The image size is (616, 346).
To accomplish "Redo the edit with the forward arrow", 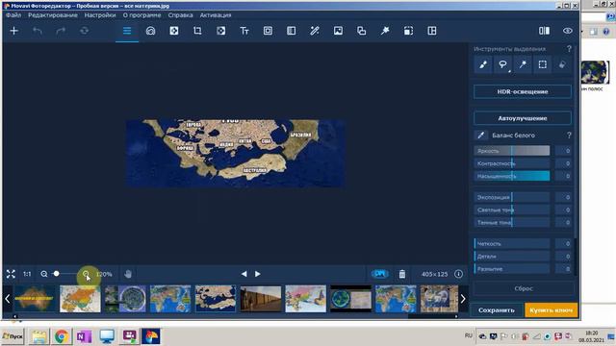I will [61, 31].
